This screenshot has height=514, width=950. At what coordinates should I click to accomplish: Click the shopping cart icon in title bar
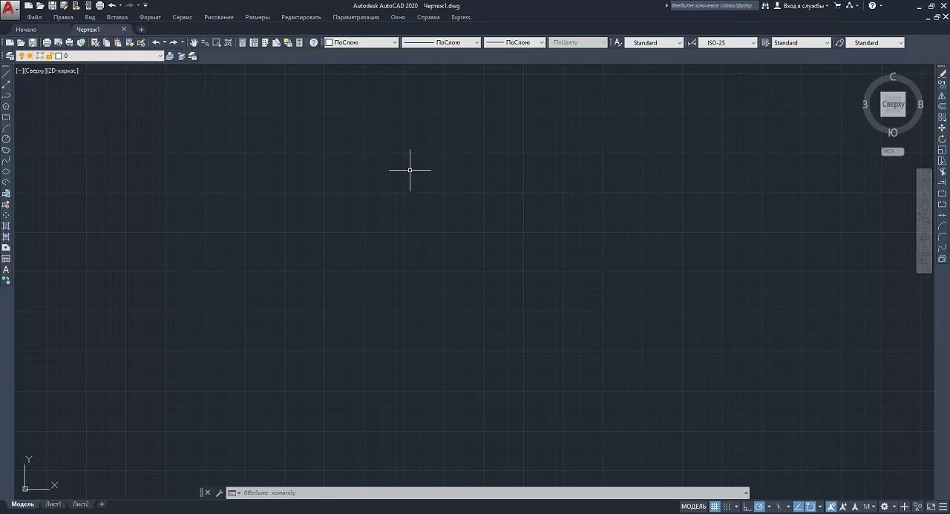pos(838,5)
